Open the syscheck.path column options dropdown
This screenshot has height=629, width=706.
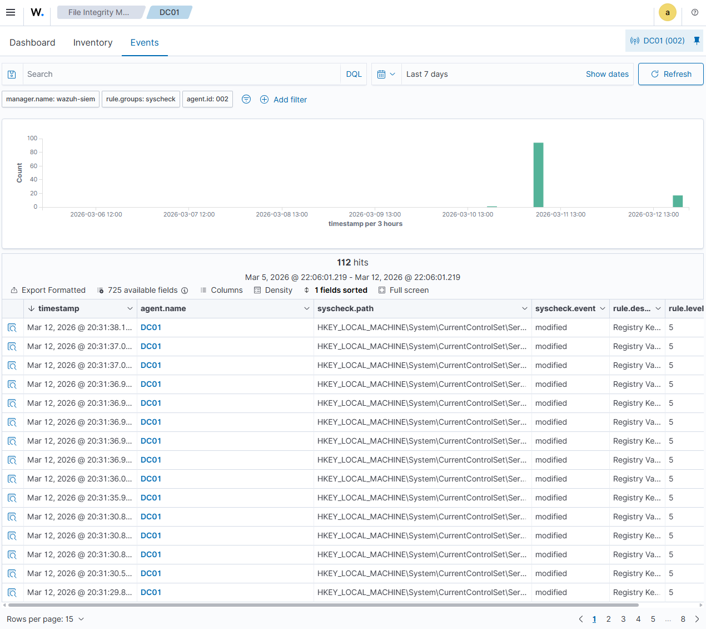pos(525,308)
